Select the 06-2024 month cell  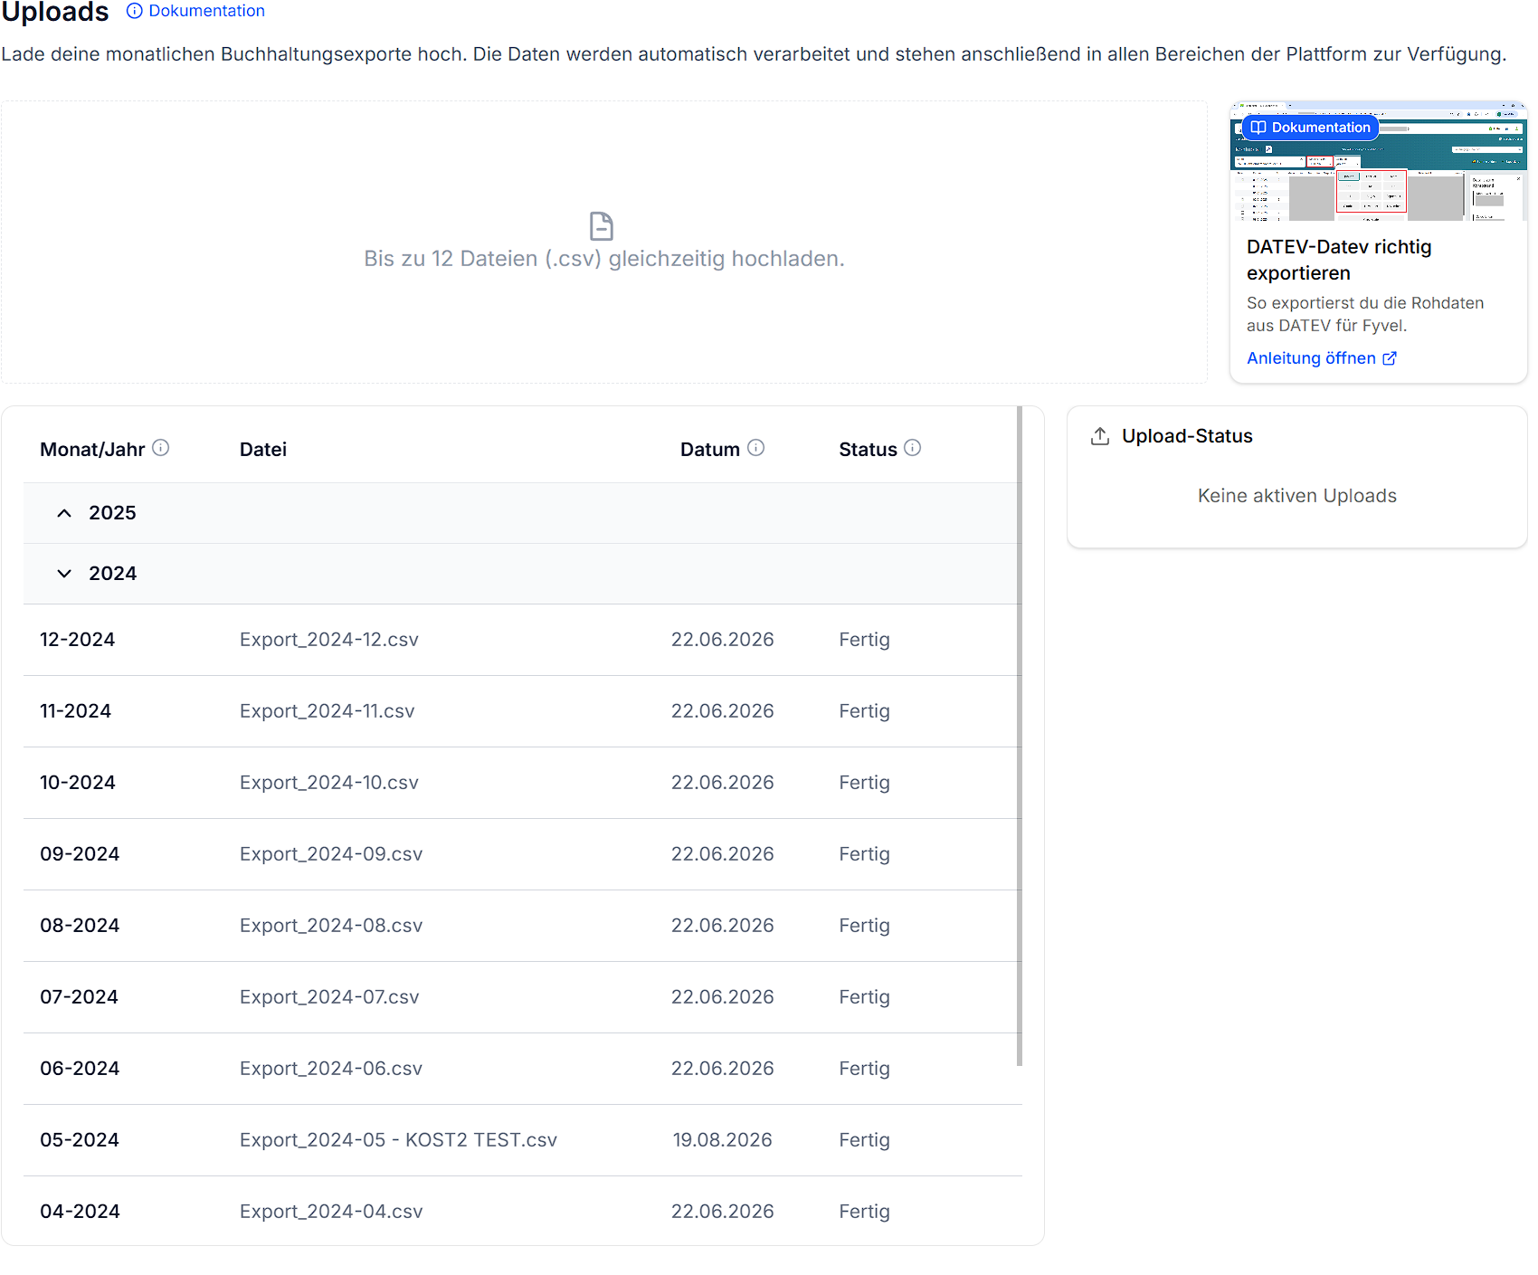[x=80, y=1069]
